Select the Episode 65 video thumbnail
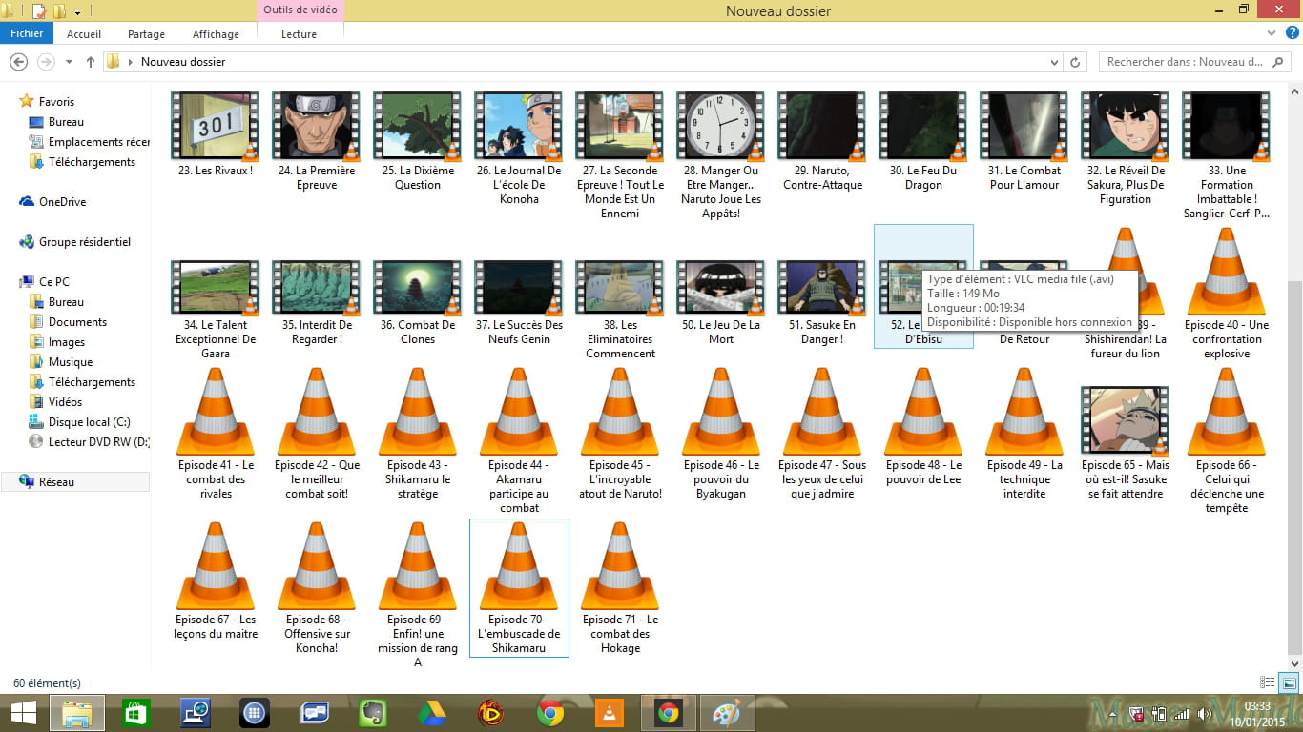The image size is (1303, 732). [x=1126, y=419]
